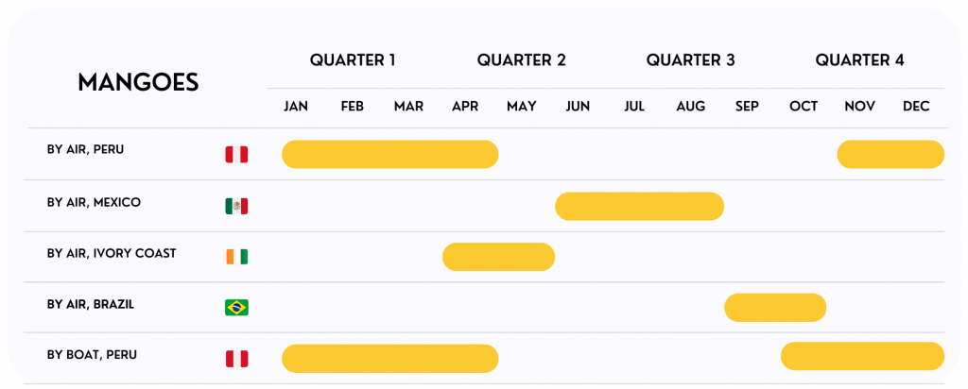
Task: Click the Ivory Coast April–May yellow bar
Action: [498, 257]
